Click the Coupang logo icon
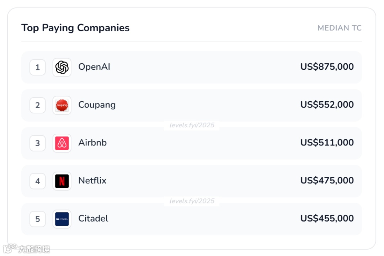 point(62,105)
